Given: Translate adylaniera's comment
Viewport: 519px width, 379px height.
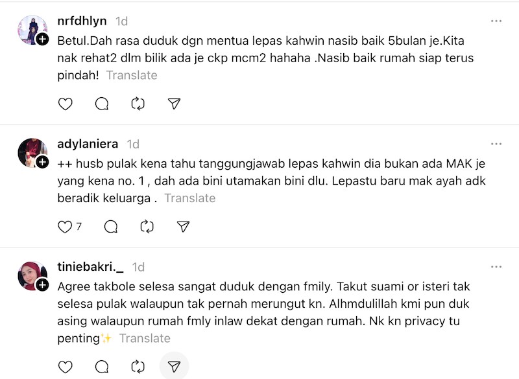Looking at the screenshot, I should pyautogui.click(x=190, y=198).
